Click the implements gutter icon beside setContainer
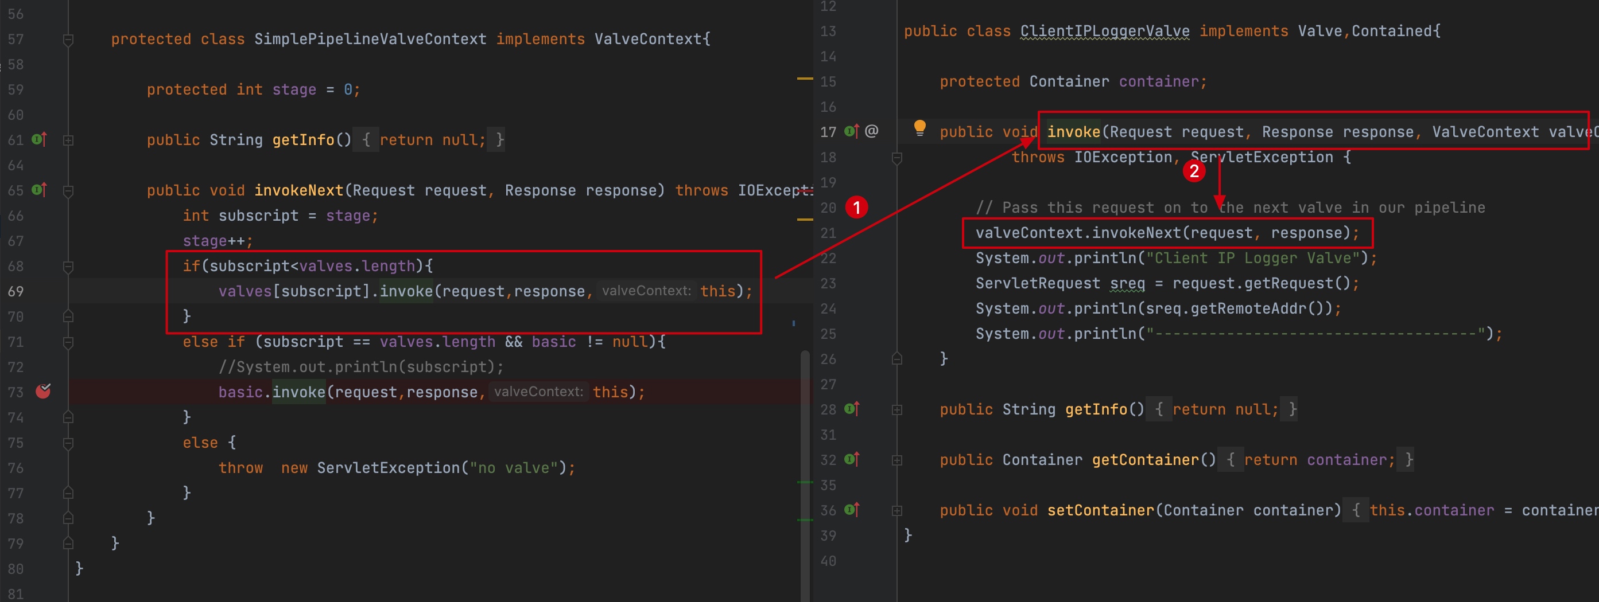This screenshot has height=602, width=1599. click(x=852, y=510)
